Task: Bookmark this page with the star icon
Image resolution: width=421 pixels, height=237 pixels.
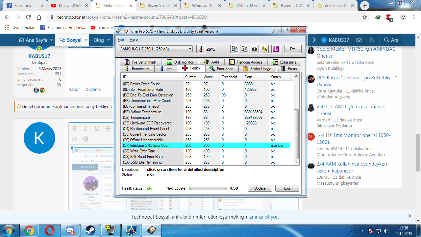Action: (x=364, y=17)
